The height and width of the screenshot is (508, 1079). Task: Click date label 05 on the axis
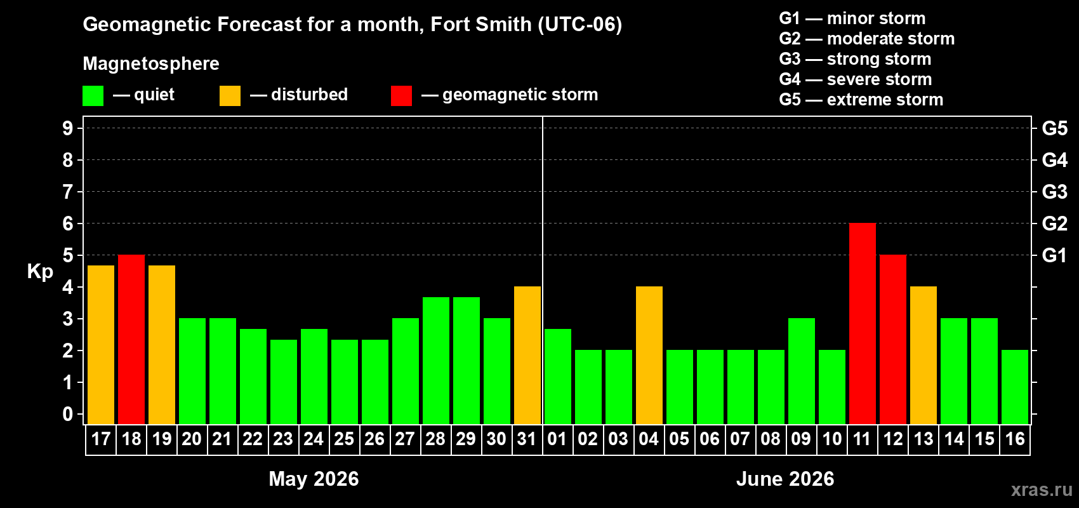point(679,439)
